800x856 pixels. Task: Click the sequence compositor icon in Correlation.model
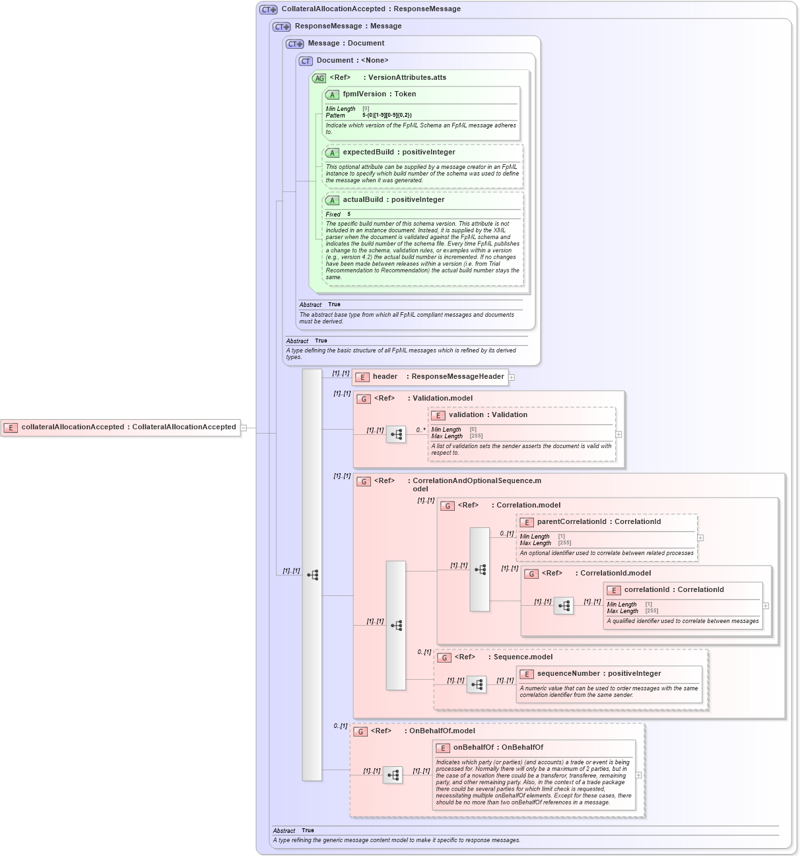tap(481, 568)
